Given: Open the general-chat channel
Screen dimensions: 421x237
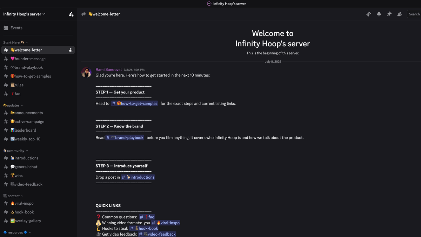Looking at the screenshot, I should (x=38, y=167).
